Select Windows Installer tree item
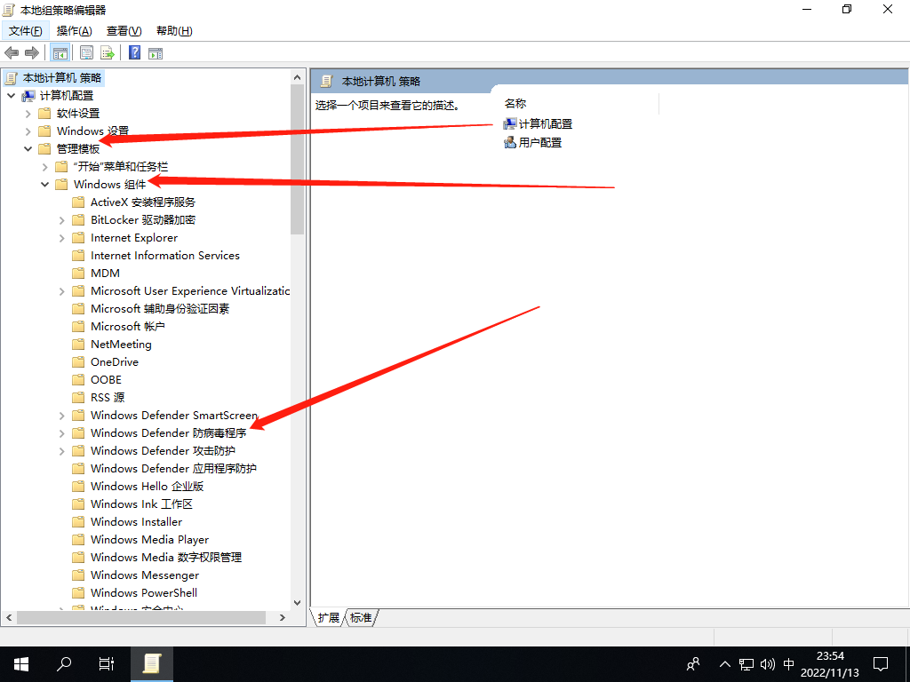The image size is (910, 682). pyautogui.click(x=136, y=522)
